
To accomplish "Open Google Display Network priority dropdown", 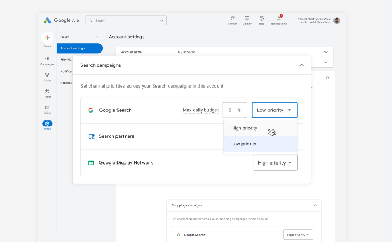I will pyautogui.click(x=275, y=163).
